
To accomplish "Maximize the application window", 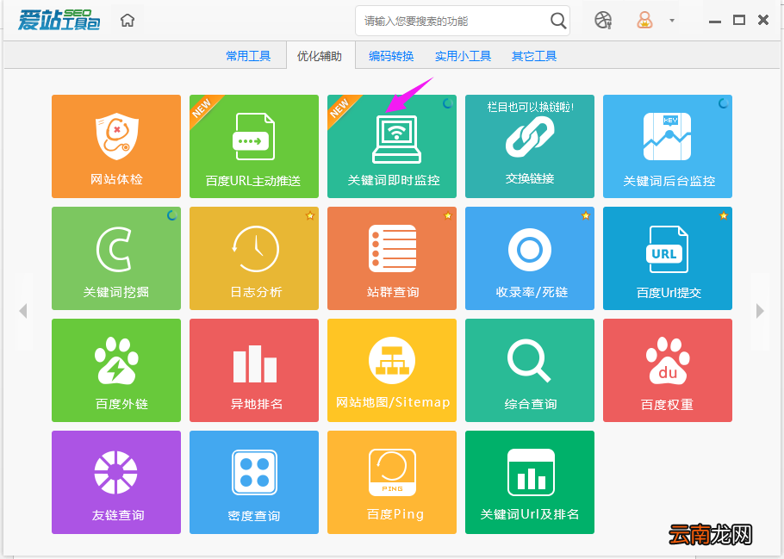I will click(739, 20).
